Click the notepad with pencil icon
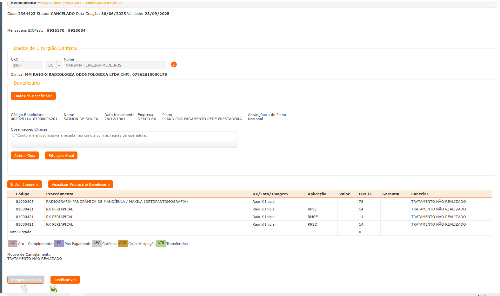 (x=24, y=289)
